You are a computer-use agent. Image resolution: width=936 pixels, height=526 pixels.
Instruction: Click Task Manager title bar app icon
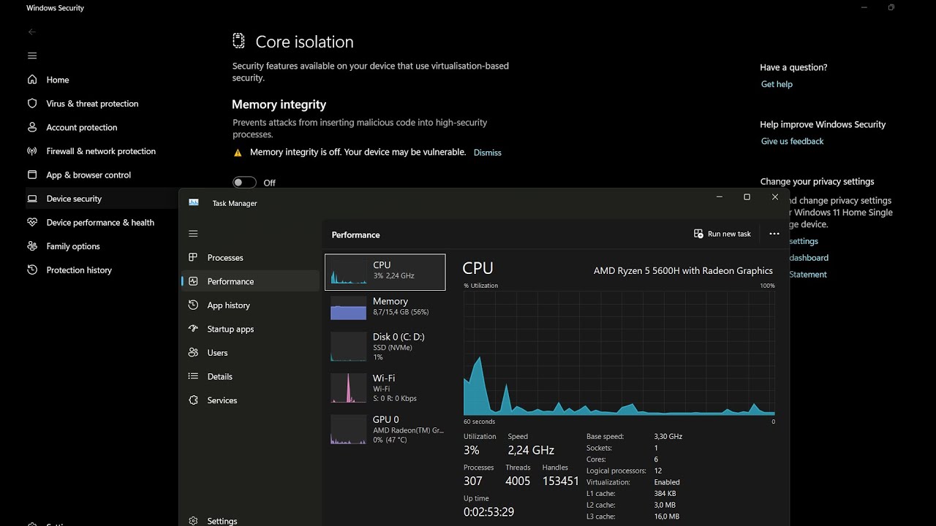[x=194, y=202]
